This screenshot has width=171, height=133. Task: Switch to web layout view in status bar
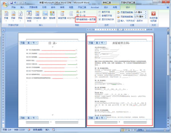[129, 130]
